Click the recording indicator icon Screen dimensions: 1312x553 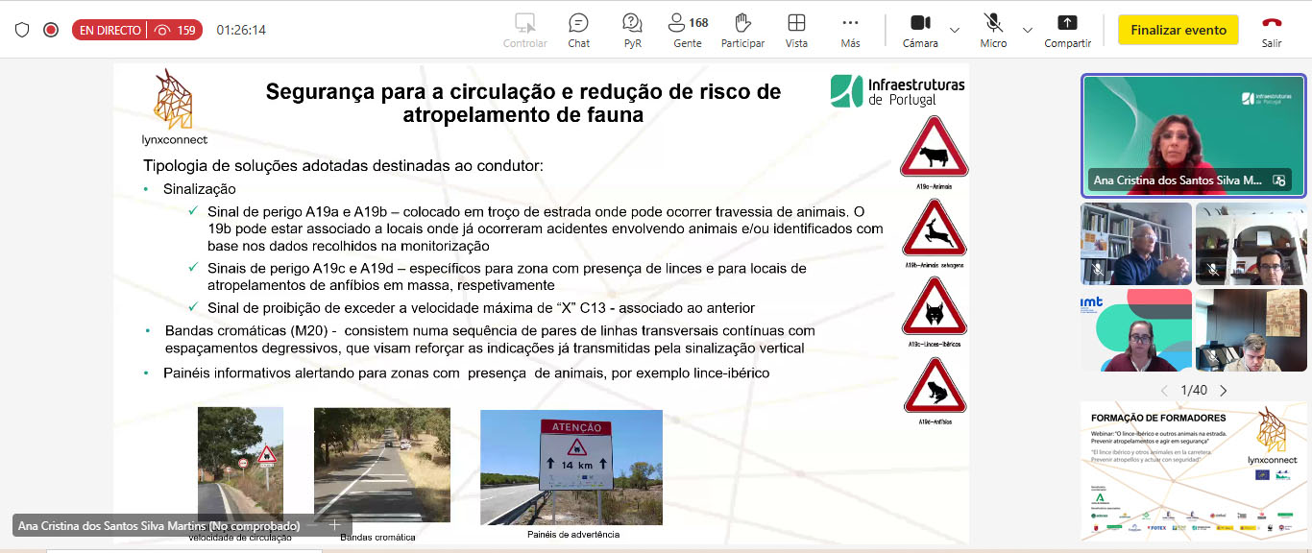tap(51, 30)
